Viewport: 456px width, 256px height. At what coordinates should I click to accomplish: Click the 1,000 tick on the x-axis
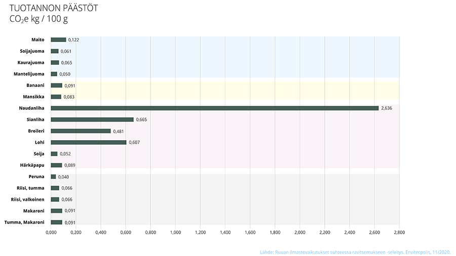point(175,233)
